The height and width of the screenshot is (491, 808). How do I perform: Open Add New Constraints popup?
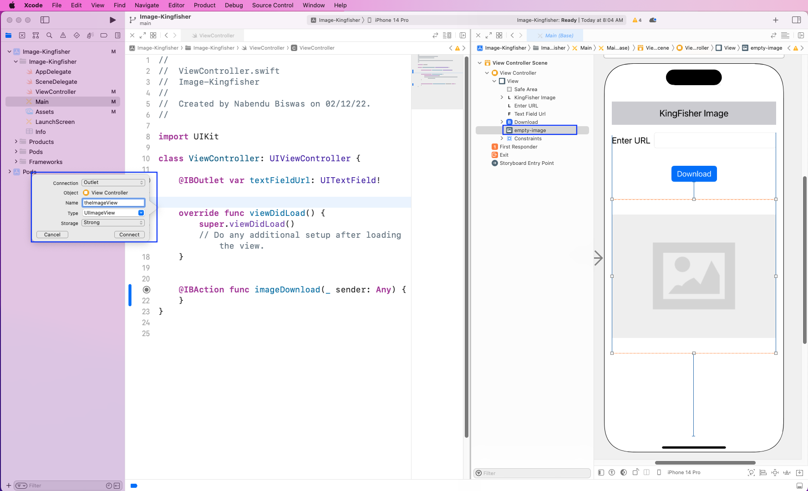click(775, 472)
